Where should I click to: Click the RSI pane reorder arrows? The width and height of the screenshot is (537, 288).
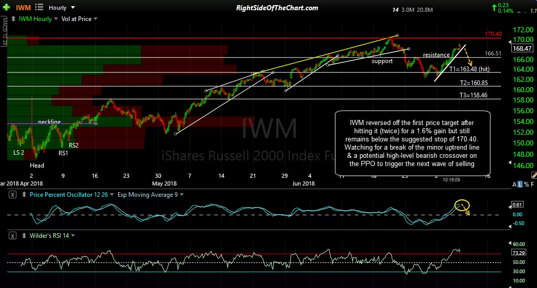(x=24, y=236)
